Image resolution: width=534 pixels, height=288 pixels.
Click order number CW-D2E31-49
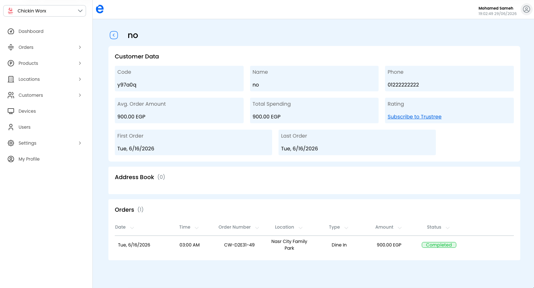tap(239, 245)
